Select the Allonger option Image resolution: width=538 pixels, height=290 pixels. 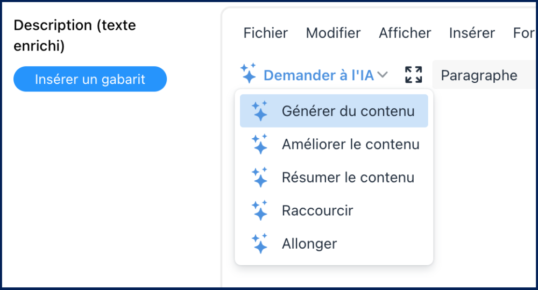click(309, 244)
